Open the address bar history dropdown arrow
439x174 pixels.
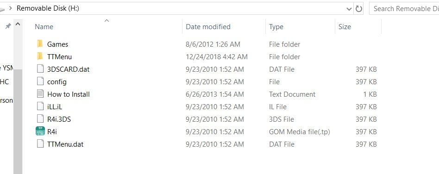point(349,9)
